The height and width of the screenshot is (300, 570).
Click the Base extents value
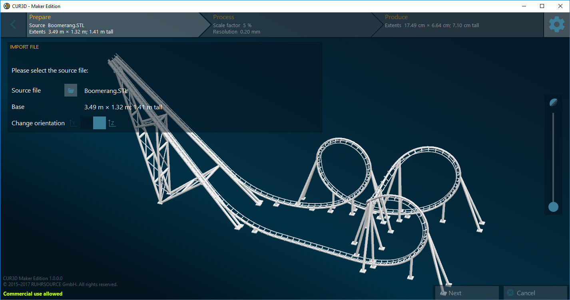point(123,107)
